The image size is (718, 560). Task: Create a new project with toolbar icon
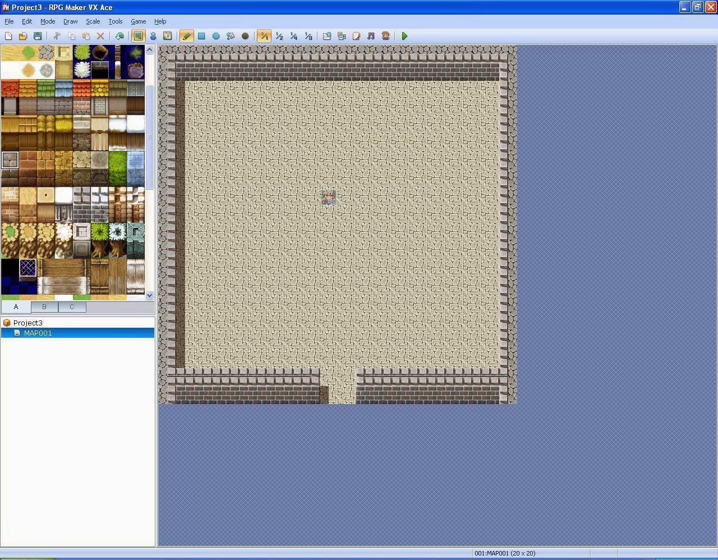(x=8, y=36)
